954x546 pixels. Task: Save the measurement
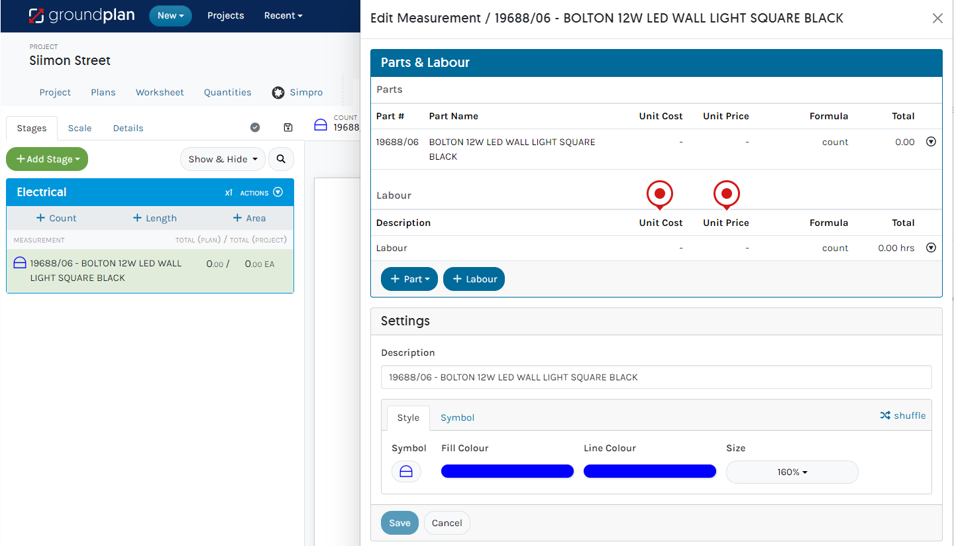coord(399,523)
